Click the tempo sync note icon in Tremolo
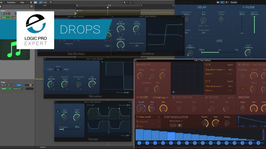Viewport: 266px width, 149px height. coord(58,111)
